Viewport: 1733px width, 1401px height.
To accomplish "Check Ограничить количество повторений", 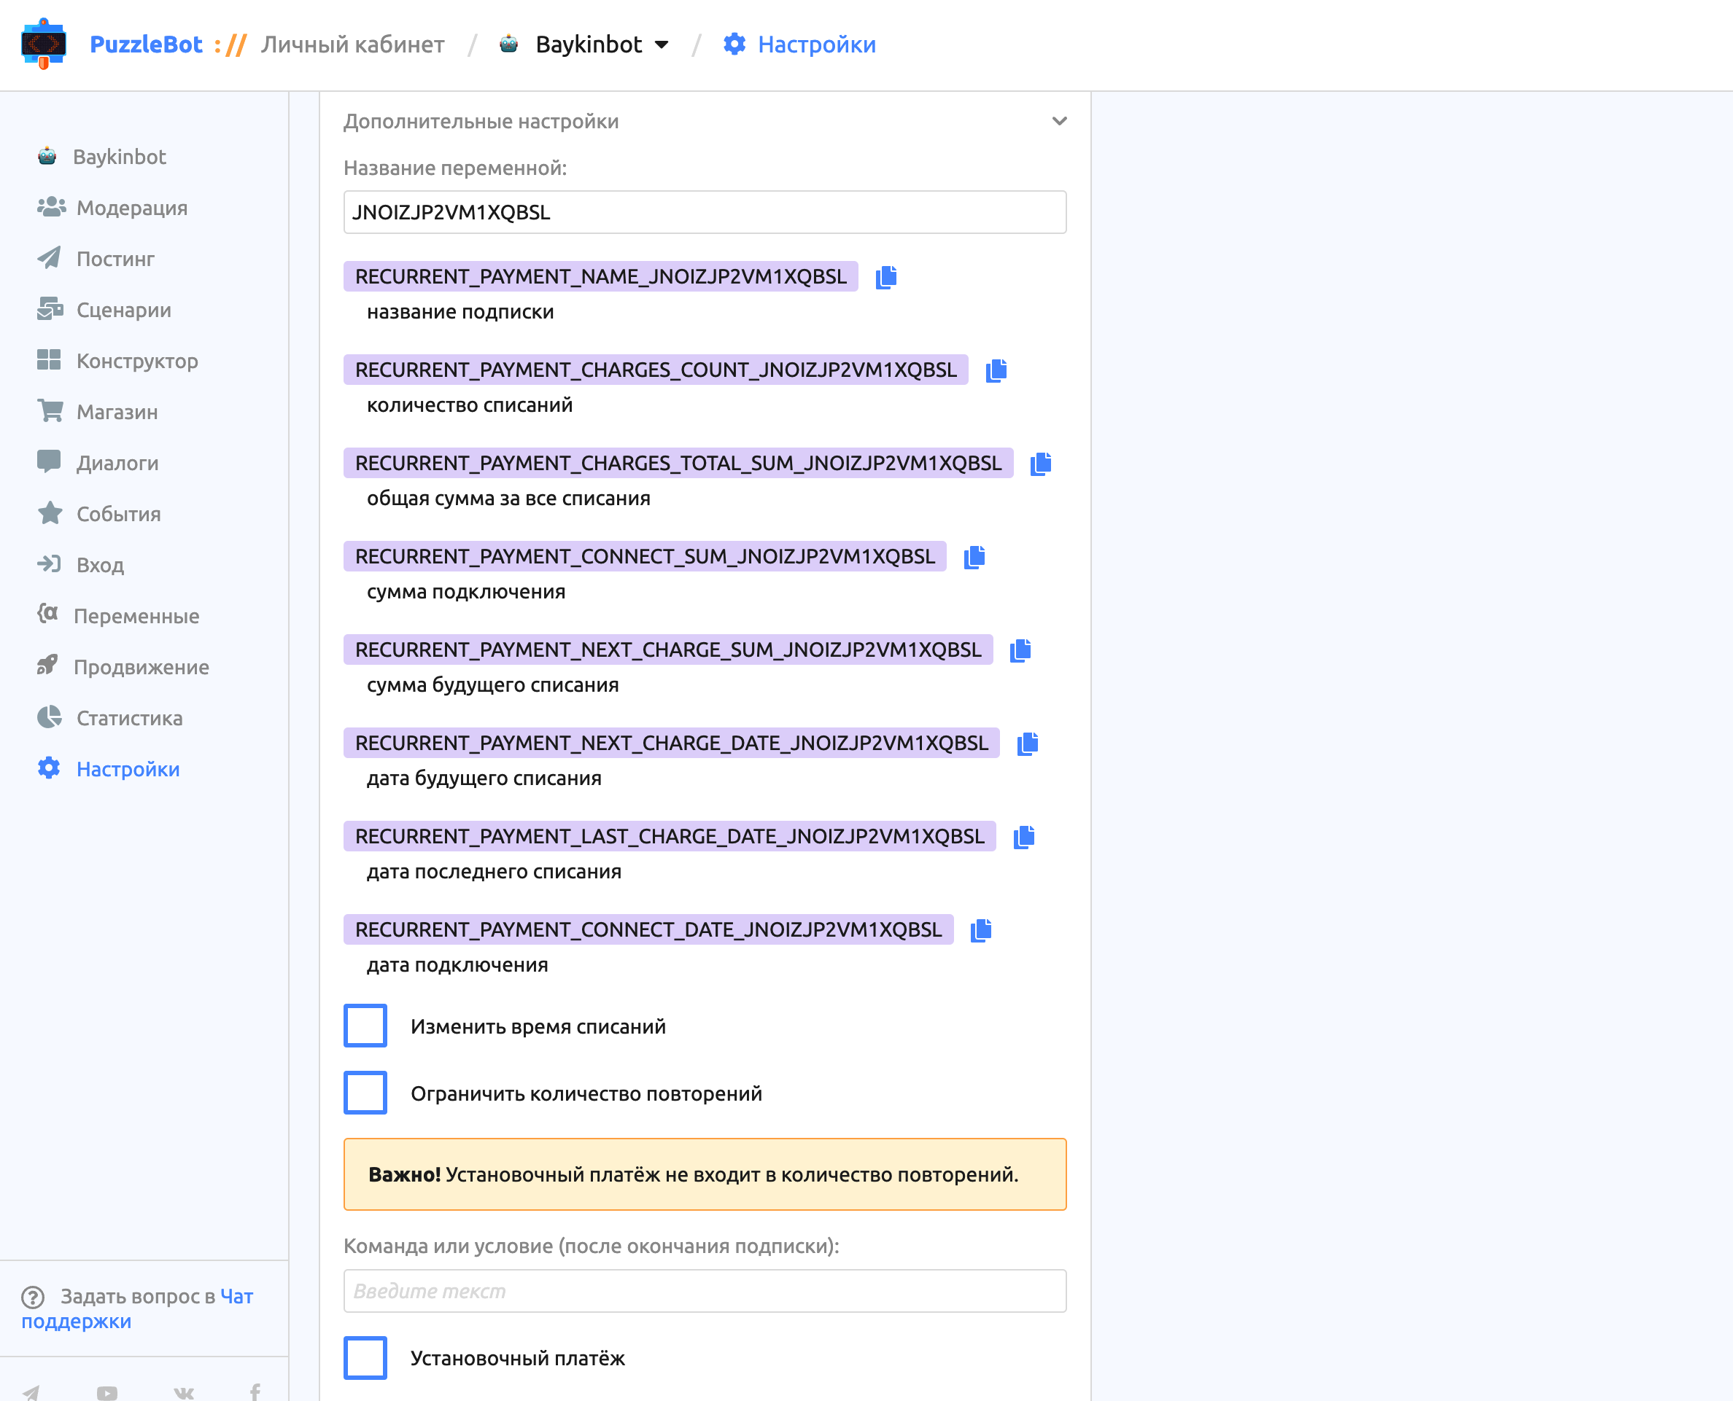I will [x=365, y=1093].
